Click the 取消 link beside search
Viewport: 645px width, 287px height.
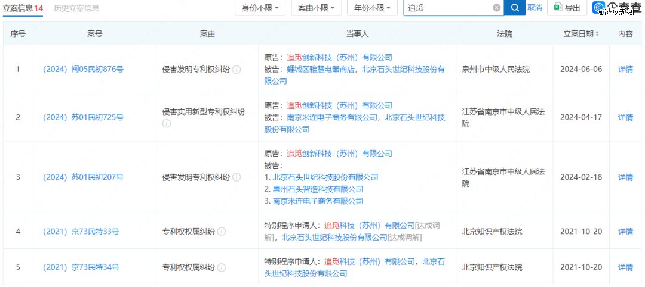(535, 7)
